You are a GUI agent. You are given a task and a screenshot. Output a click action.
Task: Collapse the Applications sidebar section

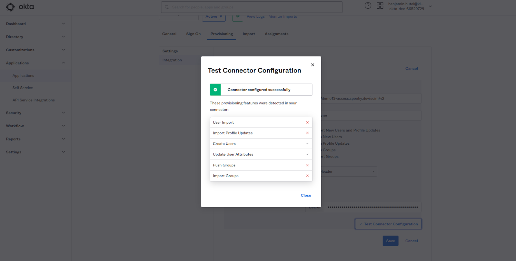[x=64, y=63]
